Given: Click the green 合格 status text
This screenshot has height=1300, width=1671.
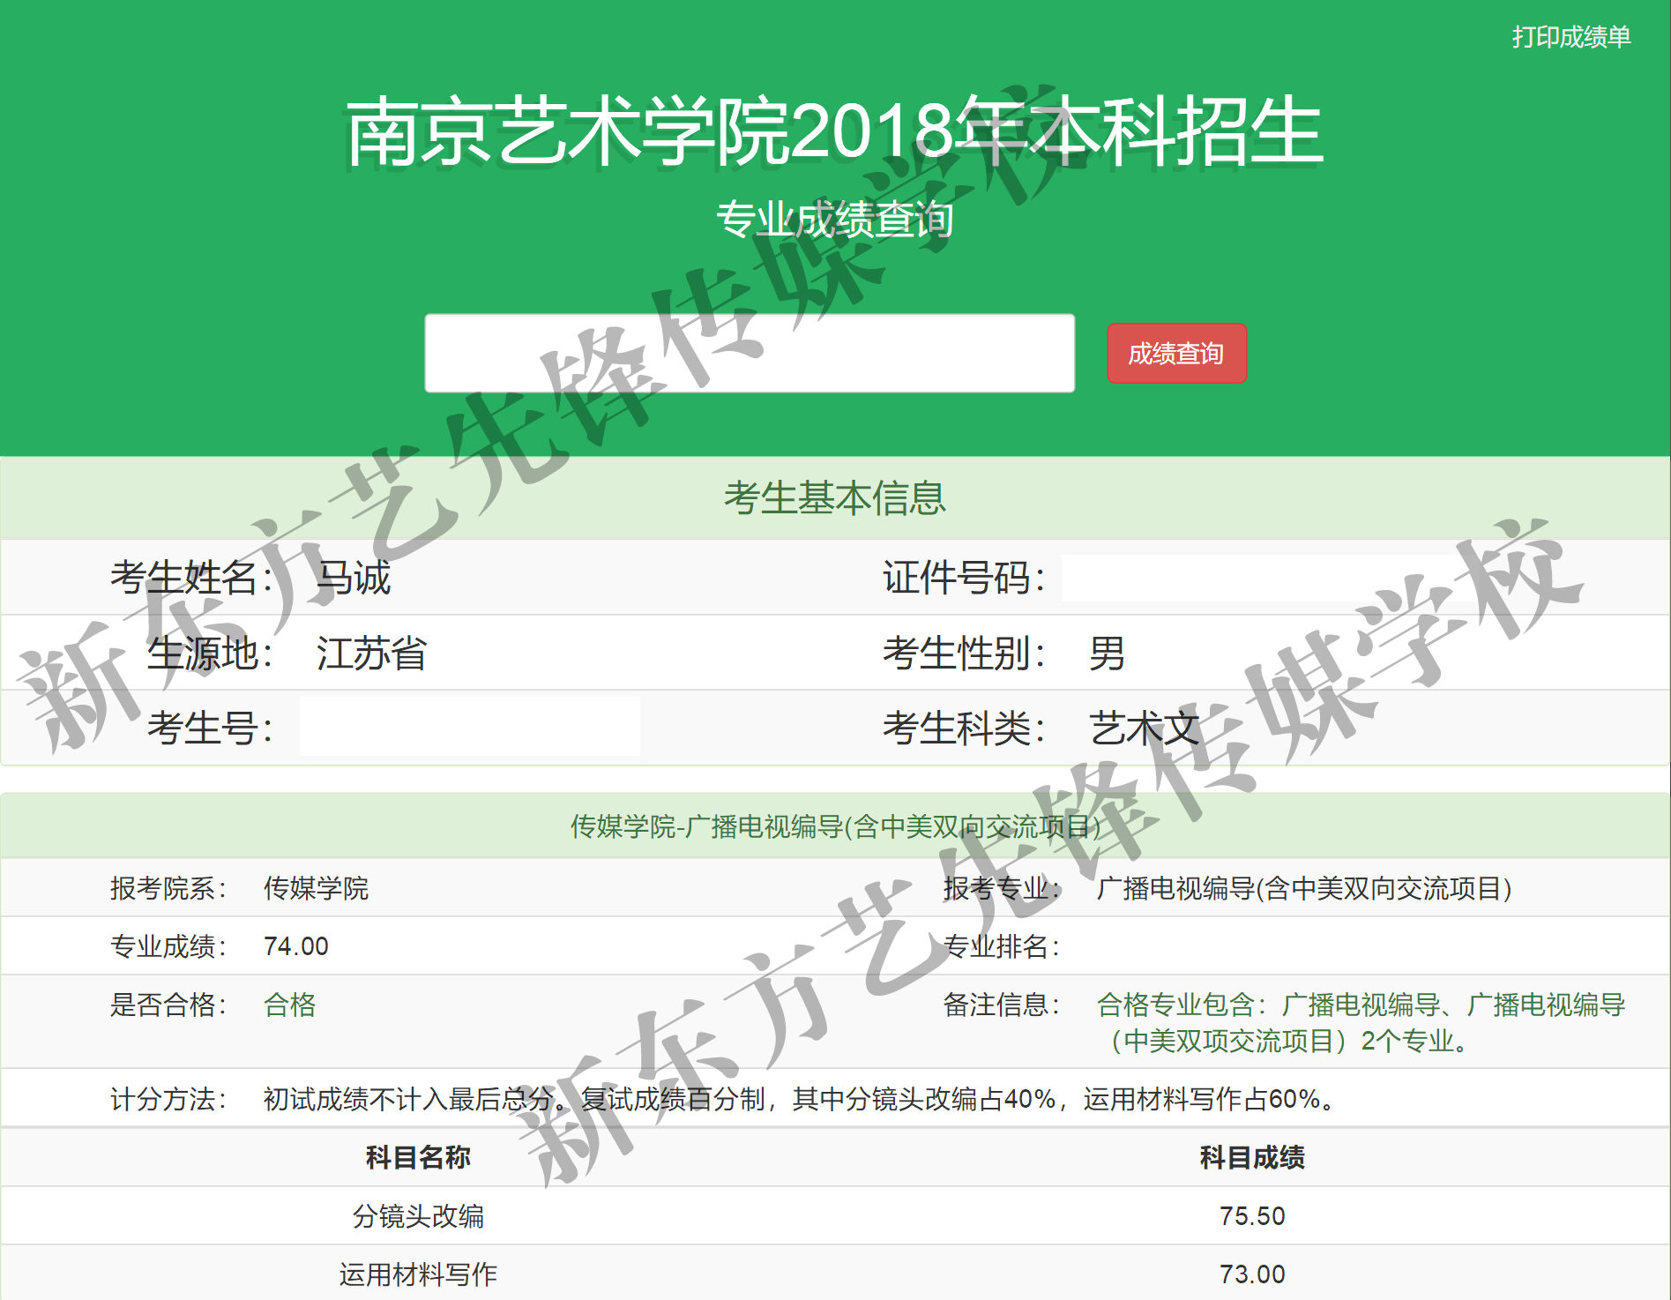Looking at the screenshot, I should coord(289,1005).
